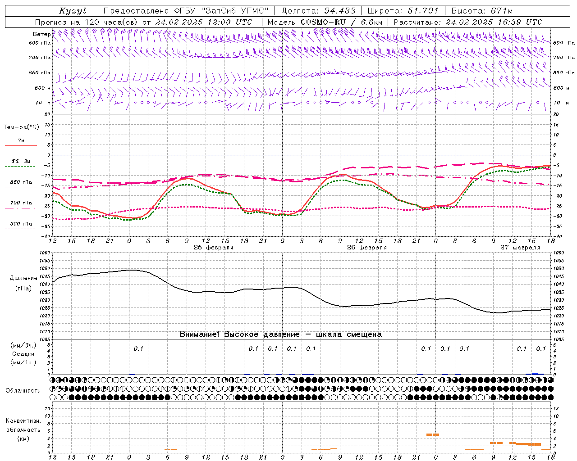Click the "Конвективн." convective cloud label
The width and height of the screenshot is (577, 461).
23,421
